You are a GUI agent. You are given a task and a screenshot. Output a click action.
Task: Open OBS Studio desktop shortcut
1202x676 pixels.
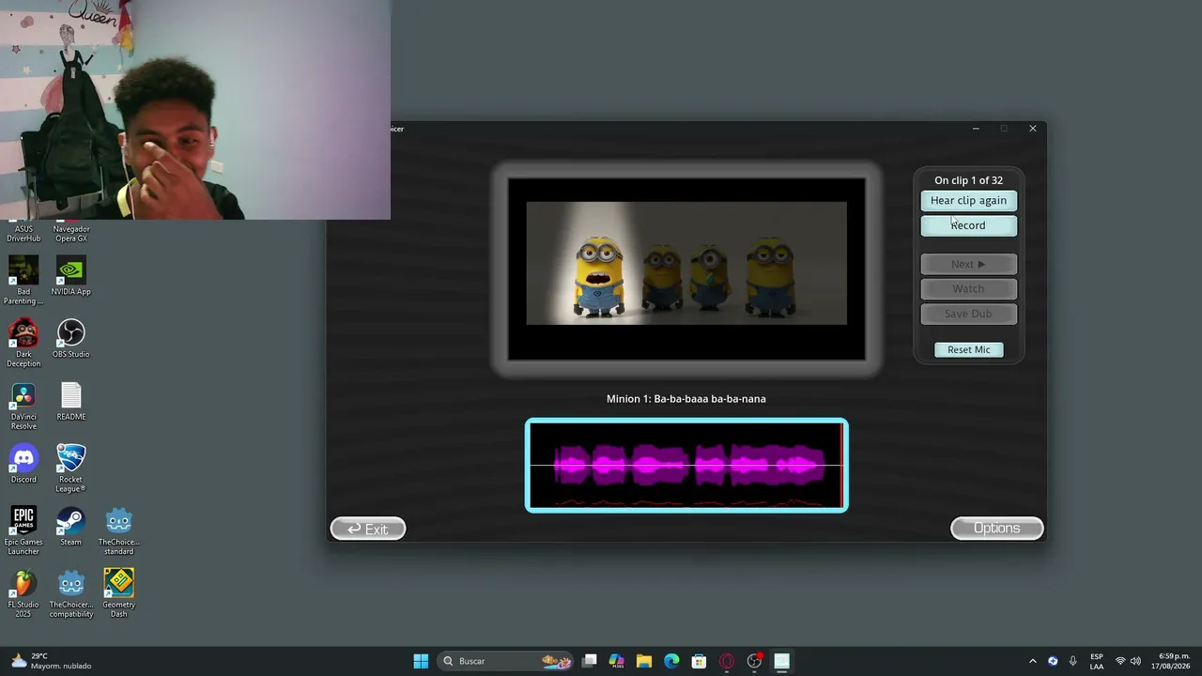pos(71,339)
